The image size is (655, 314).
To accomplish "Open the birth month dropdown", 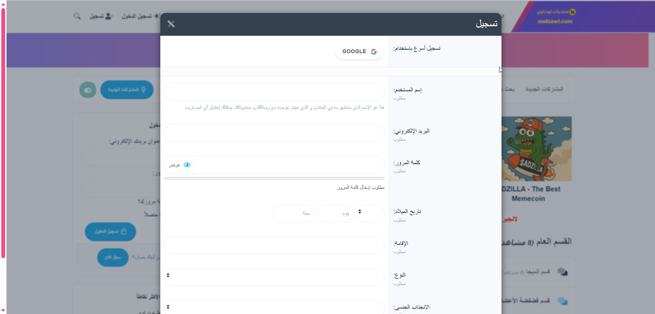I will 370,214.
